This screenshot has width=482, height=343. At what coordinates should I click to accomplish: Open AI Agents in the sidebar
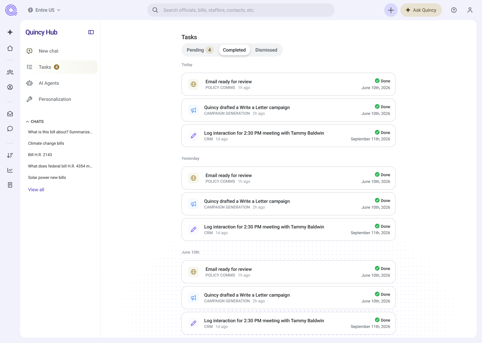60,83
